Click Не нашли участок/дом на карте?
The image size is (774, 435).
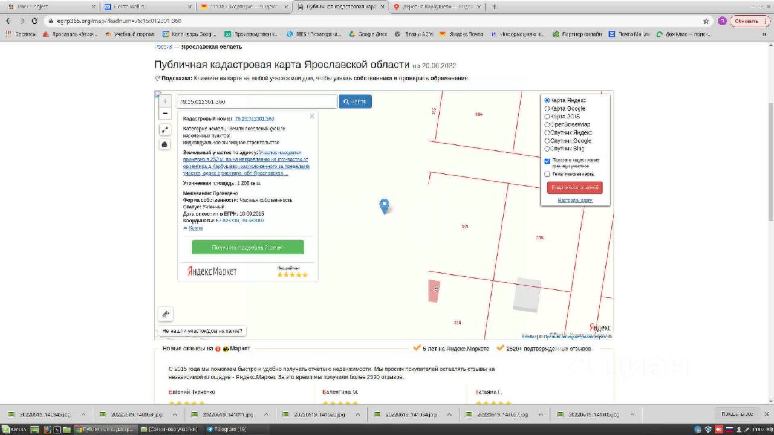point(203,331)
